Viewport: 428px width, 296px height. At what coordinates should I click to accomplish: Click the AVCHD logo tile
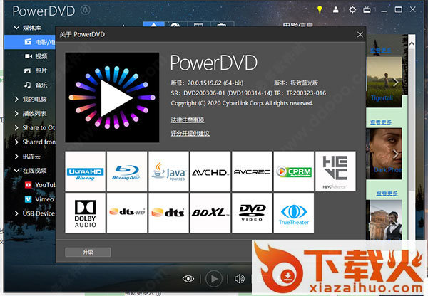pos(210,171)
